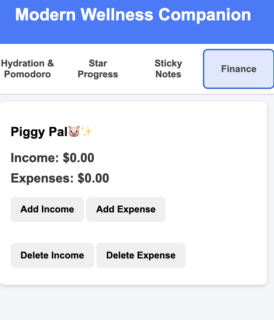Click the Income $0.00 amount
This screenshot has width=274, height=320.
point(79,158)
